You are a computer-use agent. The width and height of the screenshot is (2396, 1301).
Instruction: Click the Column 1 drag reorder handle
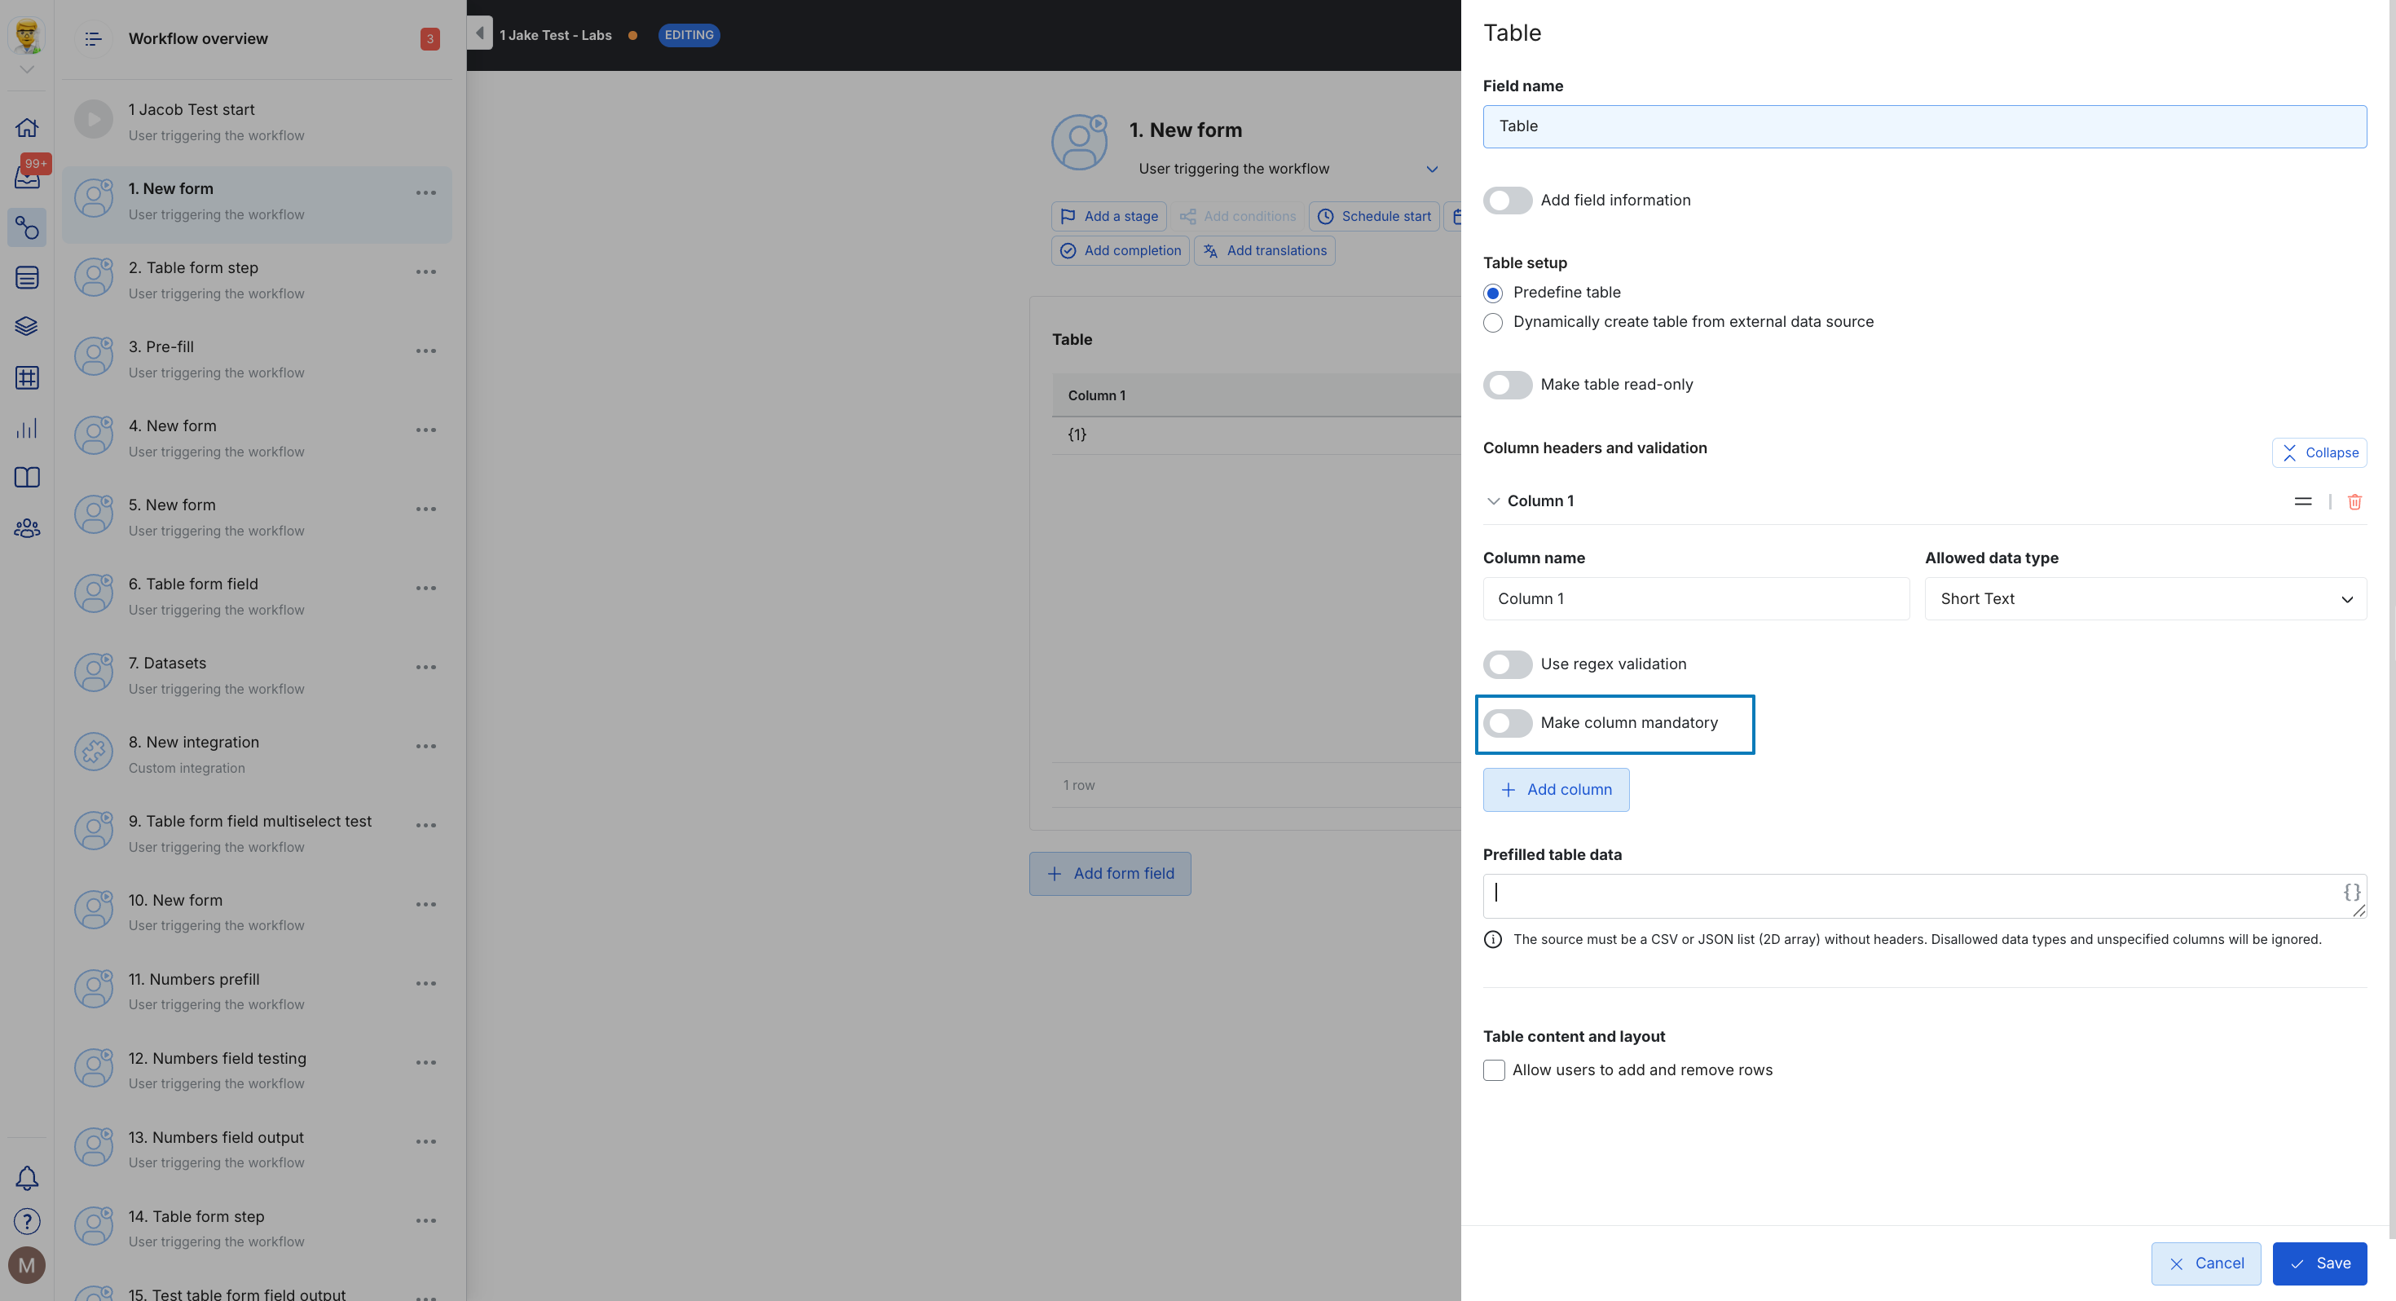pos(2302,501)
